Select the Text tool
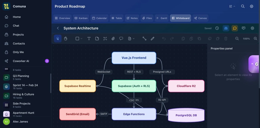 point(89,39)
